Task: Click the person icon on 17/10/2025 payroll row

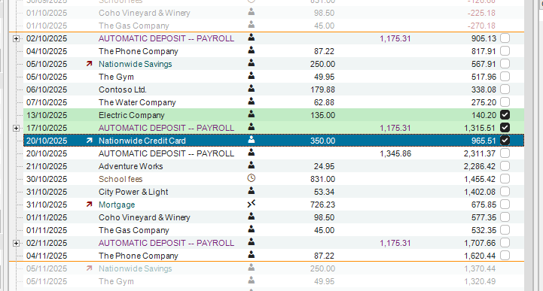Action: pyautogui.click(x=252, y=127)
